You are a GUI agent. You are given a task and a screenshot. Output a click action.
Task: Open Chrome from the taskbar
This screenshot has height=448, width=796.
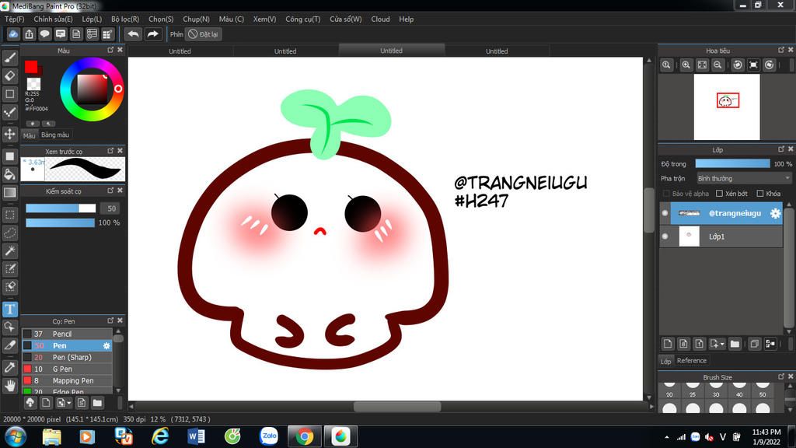pyautogui.click(x=305, y=436)
